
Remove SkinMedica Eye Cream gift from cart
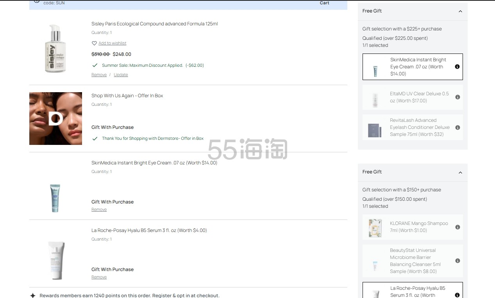pos(99,210)
